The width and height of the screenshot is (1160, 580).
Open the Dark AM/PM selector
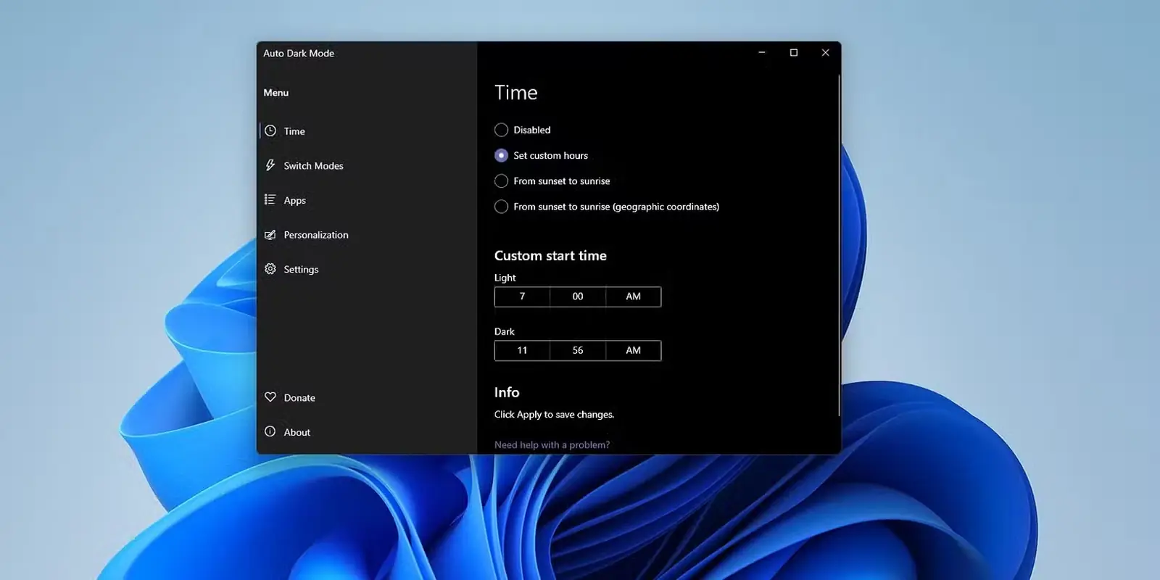[633, 350]
